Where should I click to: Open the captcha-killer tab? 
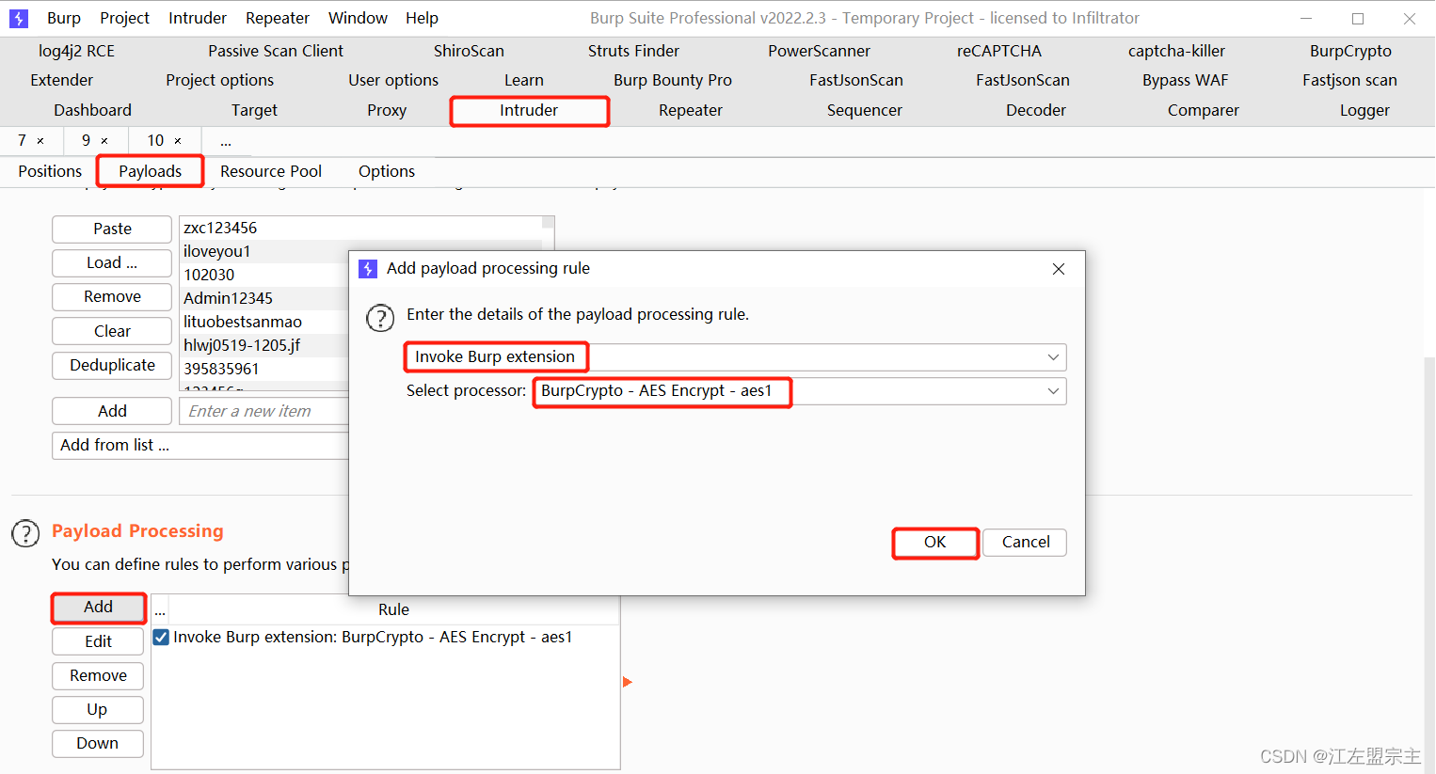coord(1176,51)
